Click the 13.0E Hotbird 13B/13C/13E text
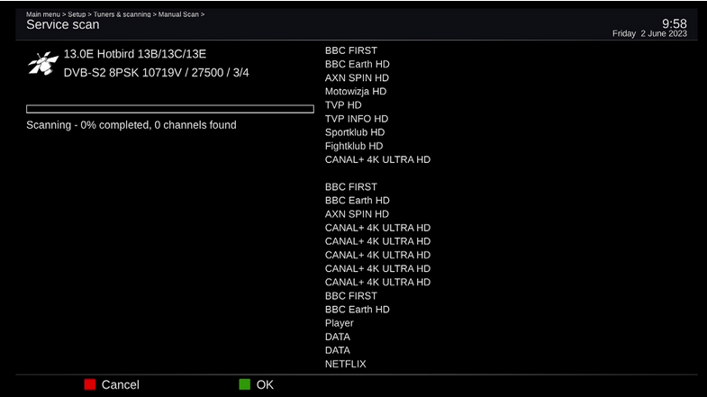 point(135,54)
